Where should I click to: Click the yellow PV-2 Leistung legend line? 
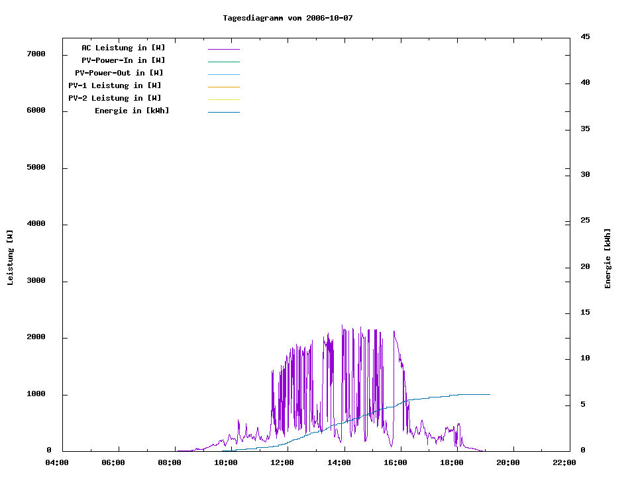pyautogui.click(x=223, y=99)
